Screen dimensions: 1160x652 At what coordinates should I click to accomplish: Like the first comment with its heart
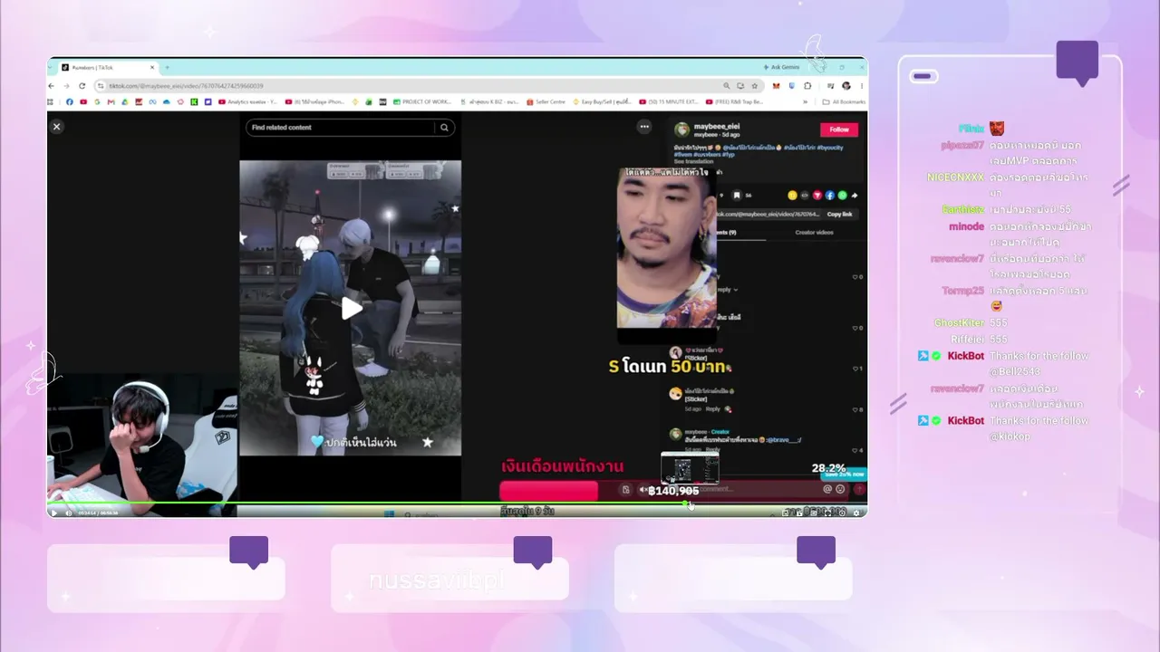[855, 277]
